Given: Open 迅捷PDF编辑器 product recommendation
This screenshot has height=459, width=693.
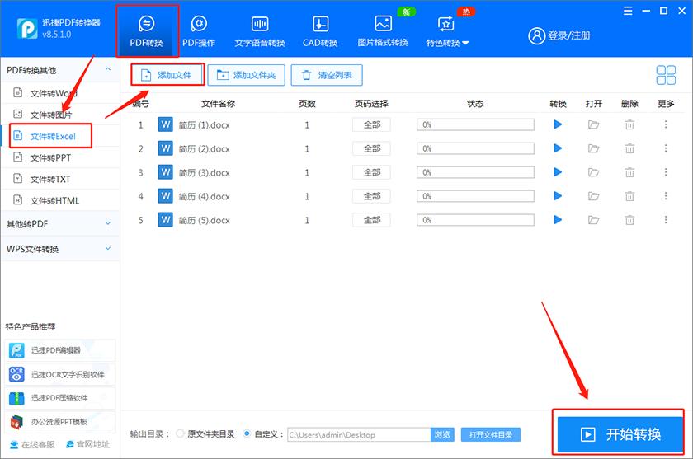Looking at the screenshot, I should pos(60,350).
